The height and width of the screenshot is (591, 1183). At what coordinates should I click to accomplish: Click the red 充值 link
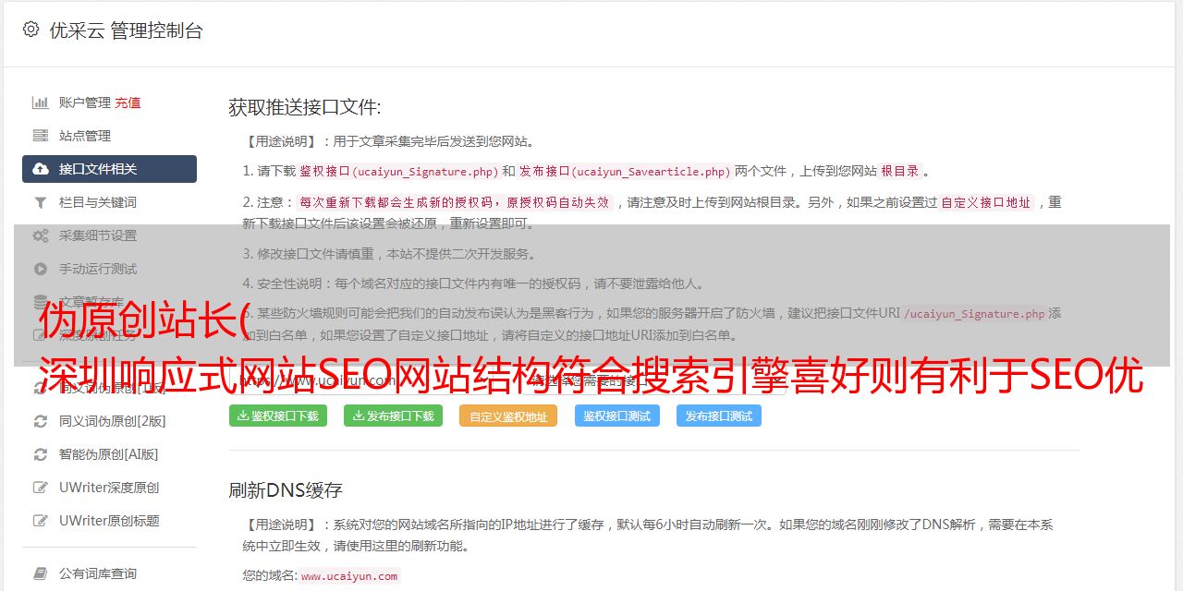pyautogui.click(x=128, y=103)
